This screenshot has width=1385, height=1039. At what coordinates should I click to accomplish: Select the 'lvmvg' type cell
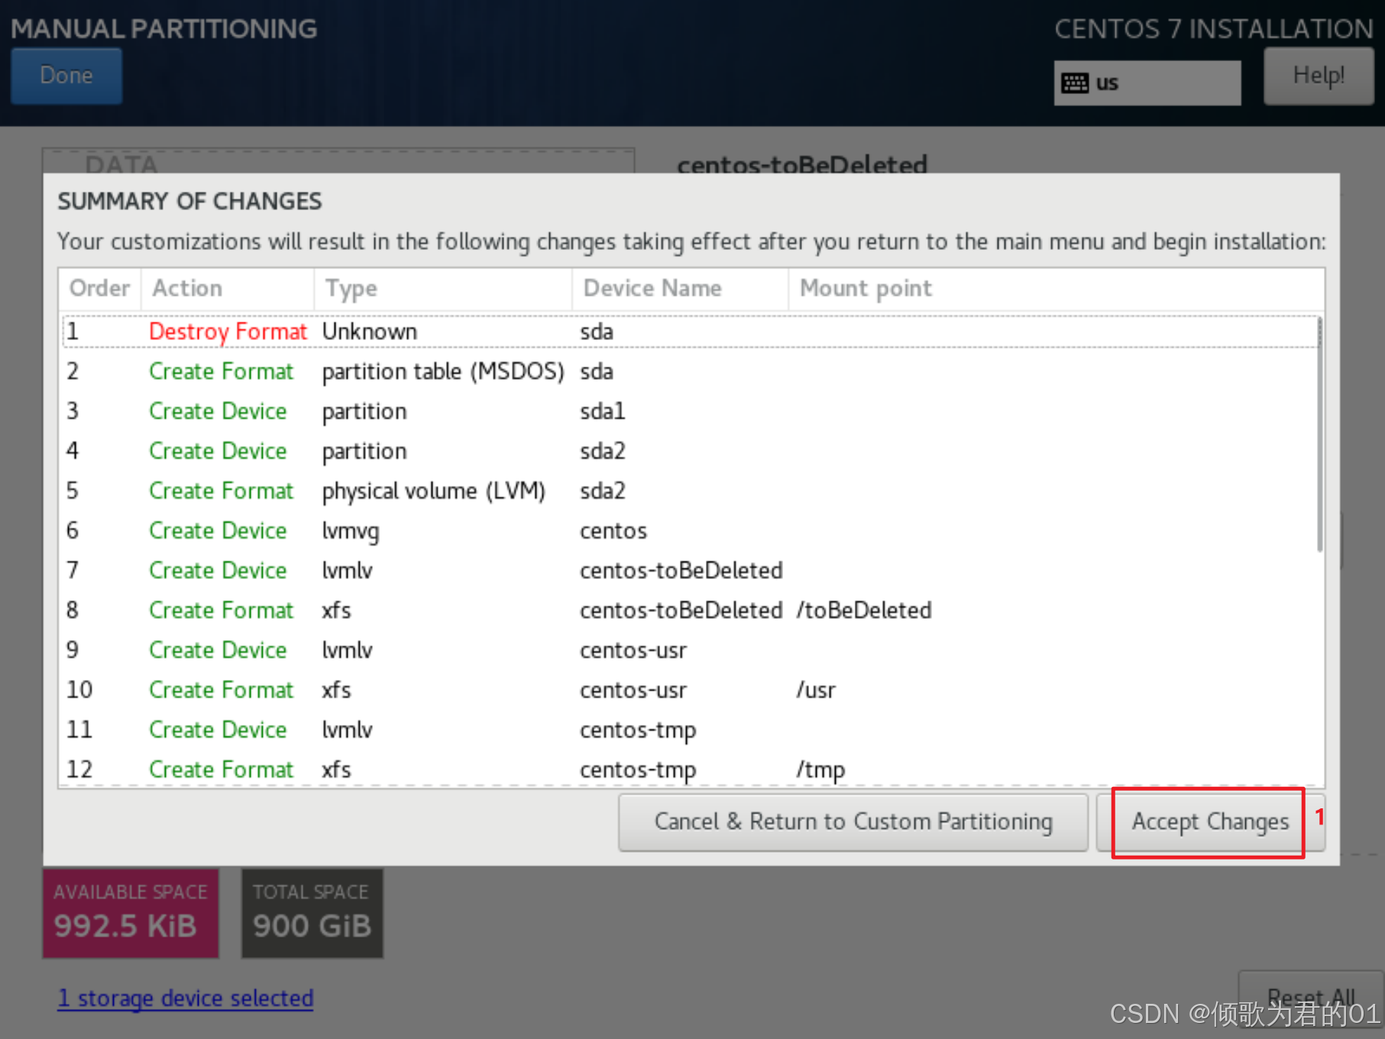350,531
